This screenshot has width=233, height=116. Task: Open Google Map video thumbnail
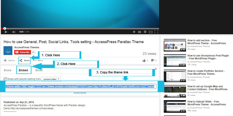point(175,91)
